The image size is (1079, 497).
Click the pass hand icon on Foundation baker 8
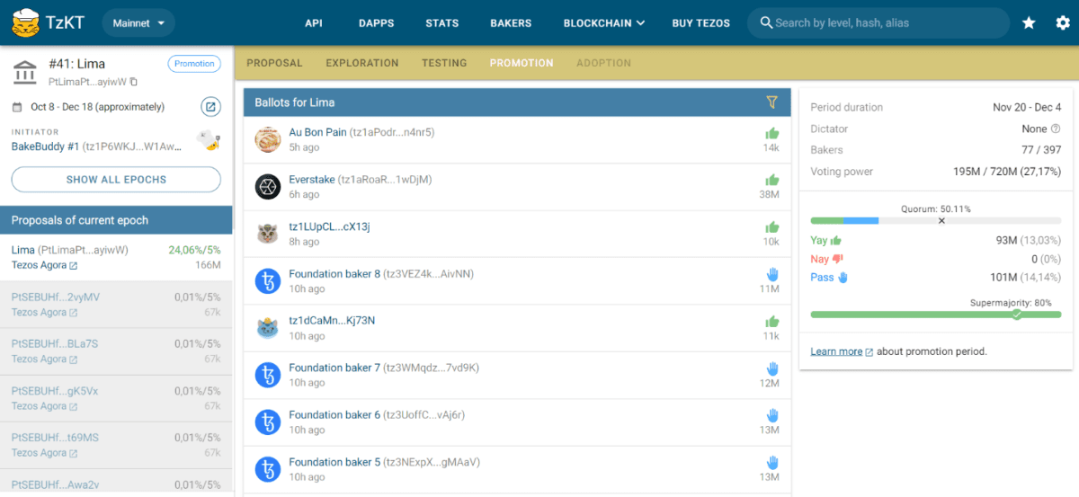(x=771, y=274)
